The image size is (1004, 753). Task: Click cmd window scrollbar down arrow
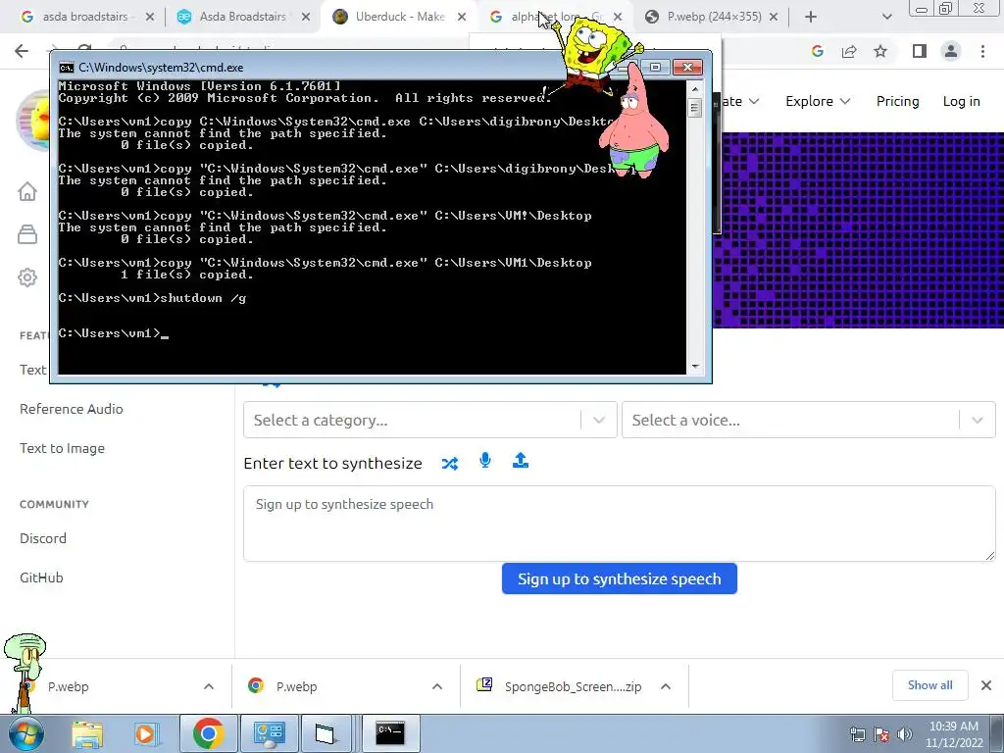click(695, 367)
